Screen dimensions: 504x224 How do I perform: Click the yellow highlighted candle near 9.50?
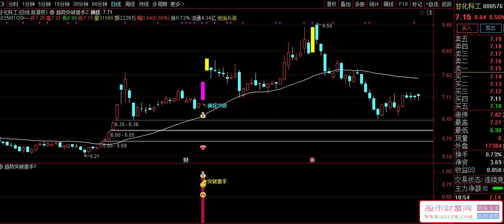click(312, 39)
